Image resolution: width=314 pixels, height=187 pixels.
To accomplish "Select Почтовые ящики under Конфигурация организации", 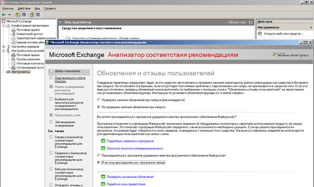I will click(28, 30).
